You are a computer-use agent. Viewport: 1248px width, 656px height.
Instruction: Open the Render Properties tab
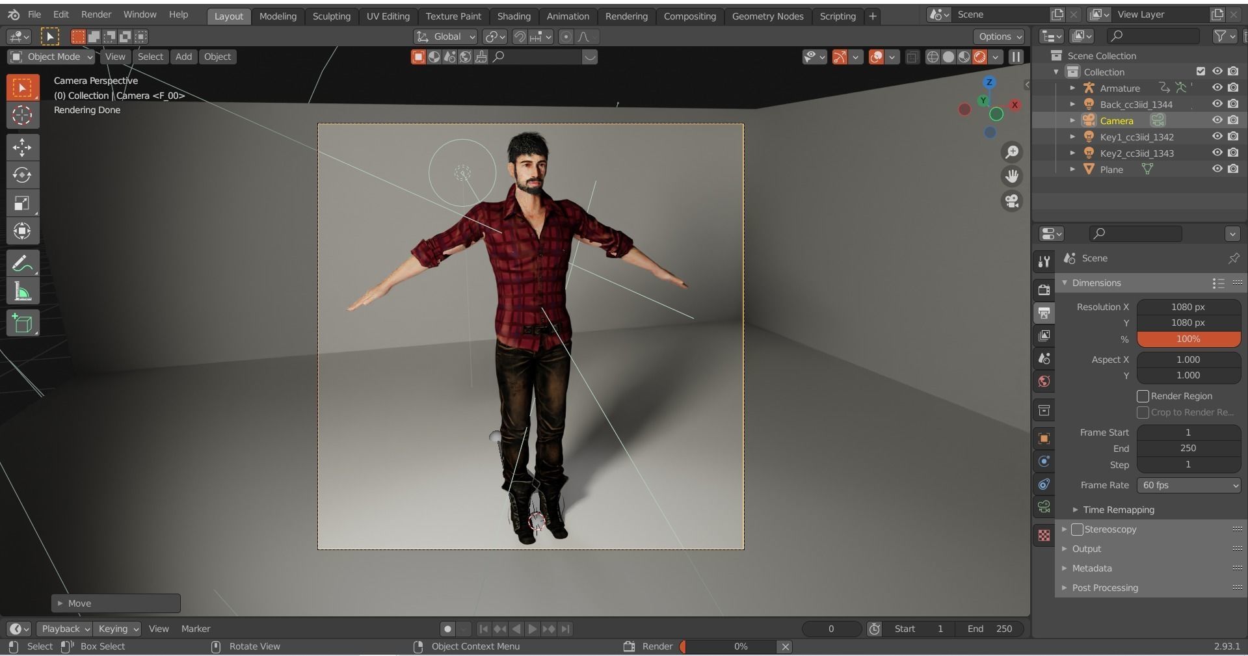1044,290
